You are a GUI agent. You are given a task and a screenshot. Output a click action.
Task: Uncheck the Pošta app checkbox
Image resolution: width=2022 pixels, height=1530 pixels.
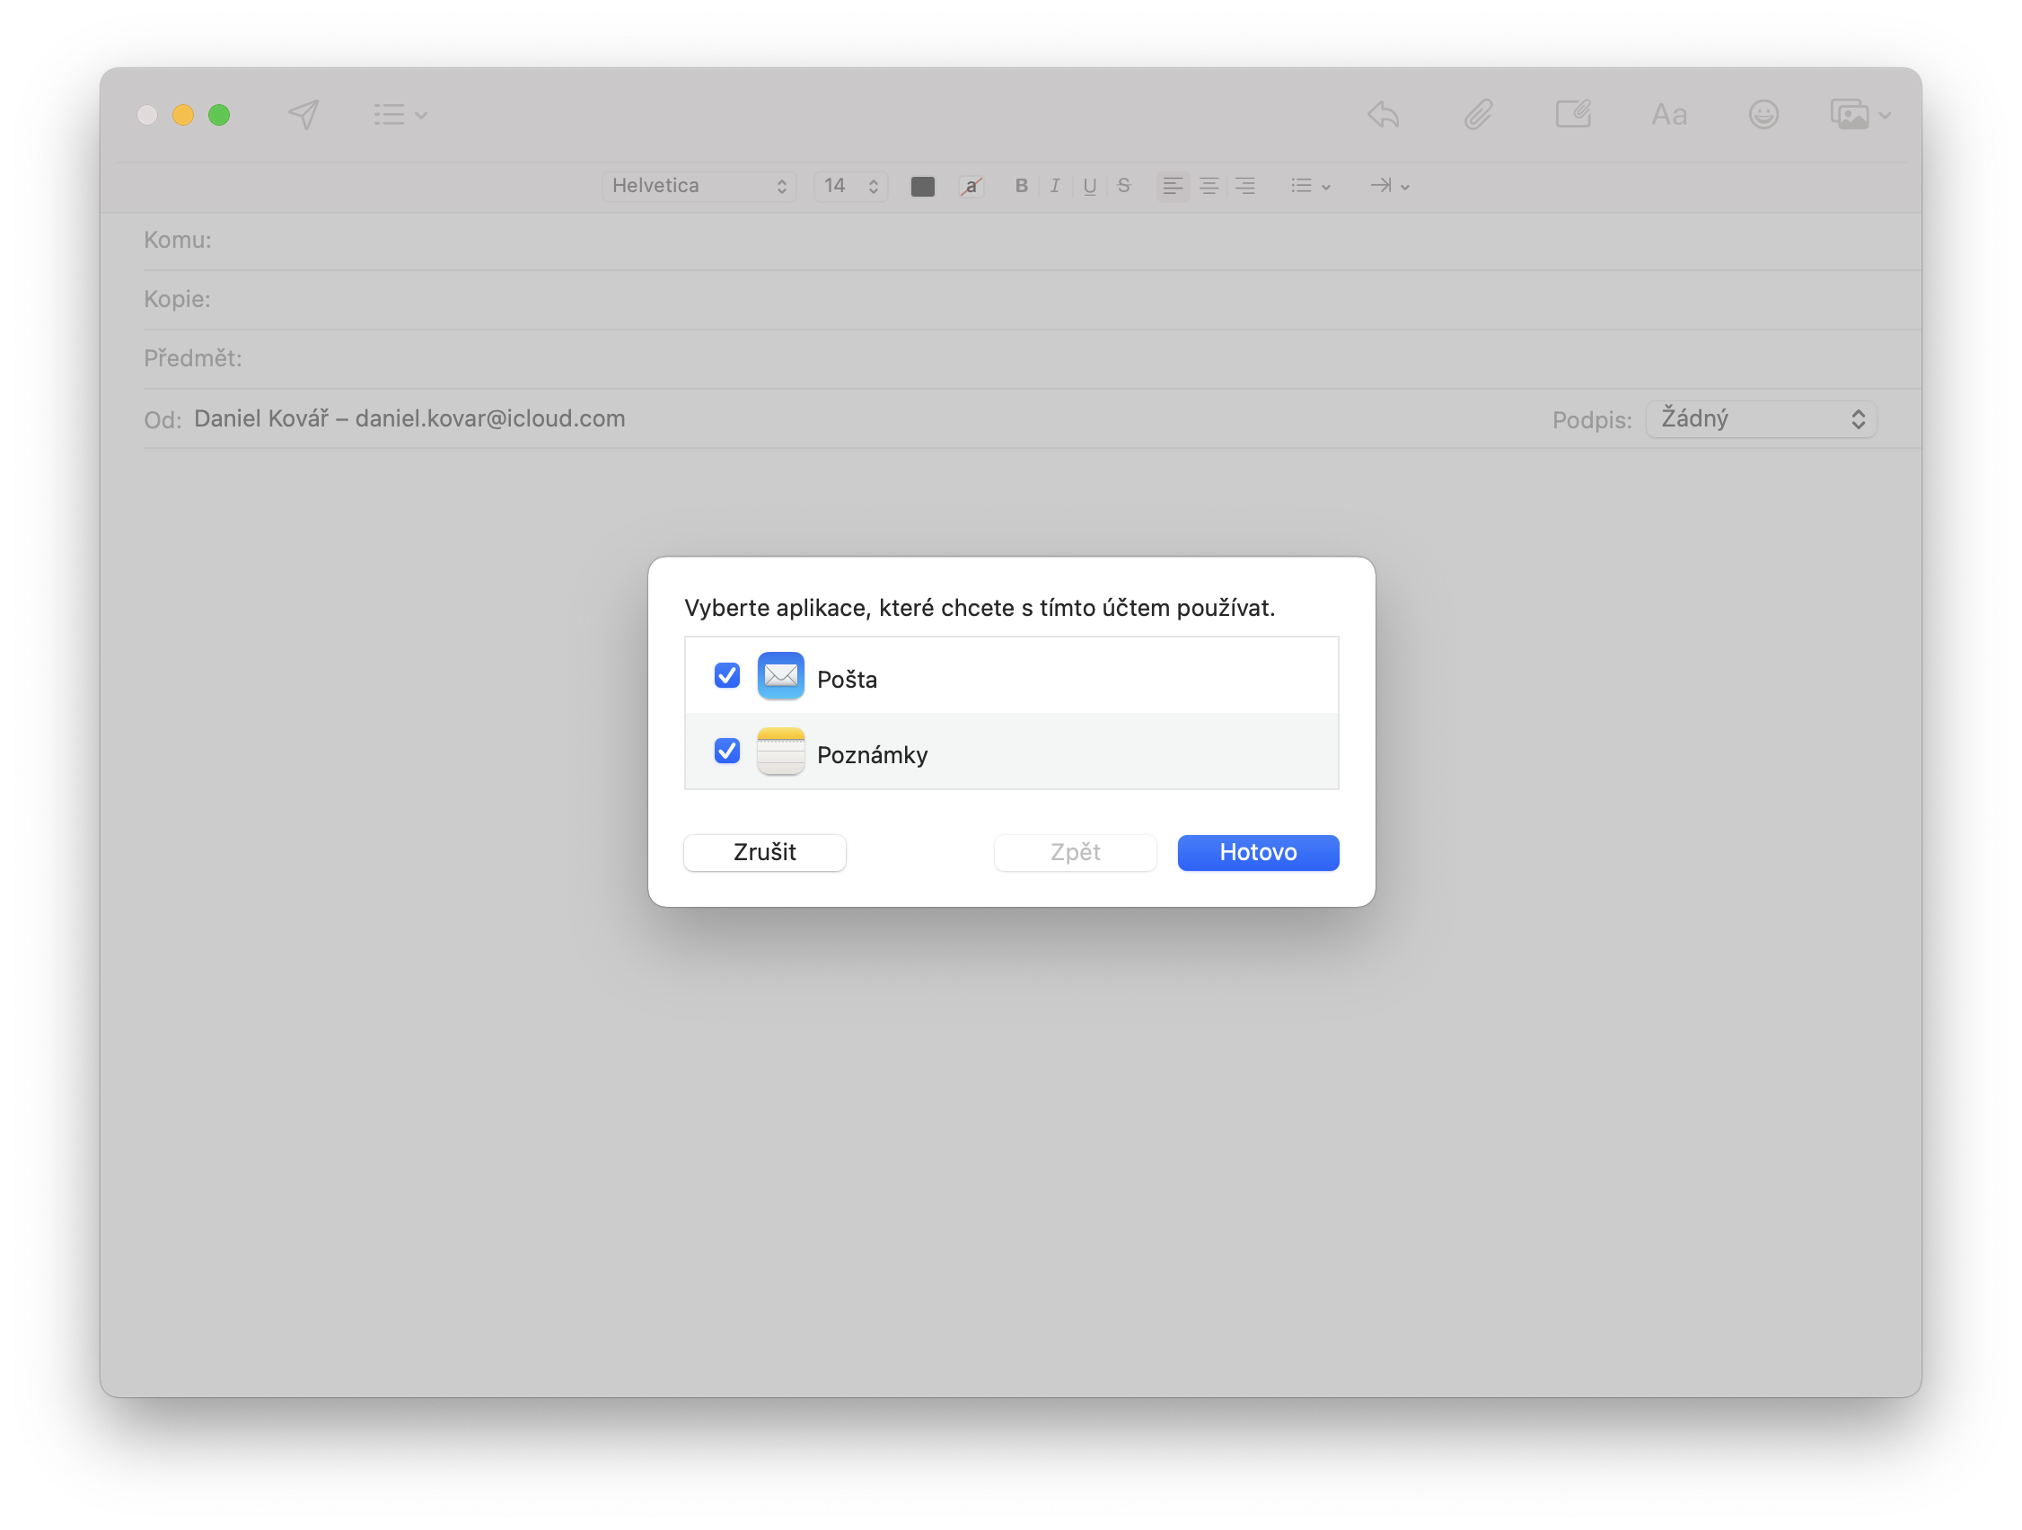tap(726, 675)
